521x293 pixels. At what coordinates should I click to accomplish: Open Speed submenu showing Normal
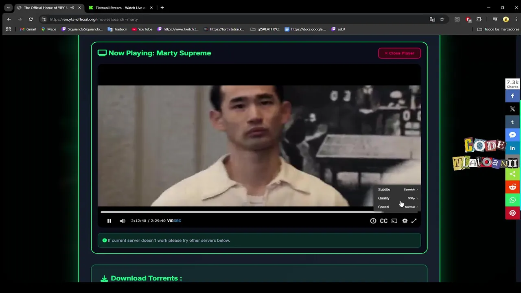pos(398,207)
